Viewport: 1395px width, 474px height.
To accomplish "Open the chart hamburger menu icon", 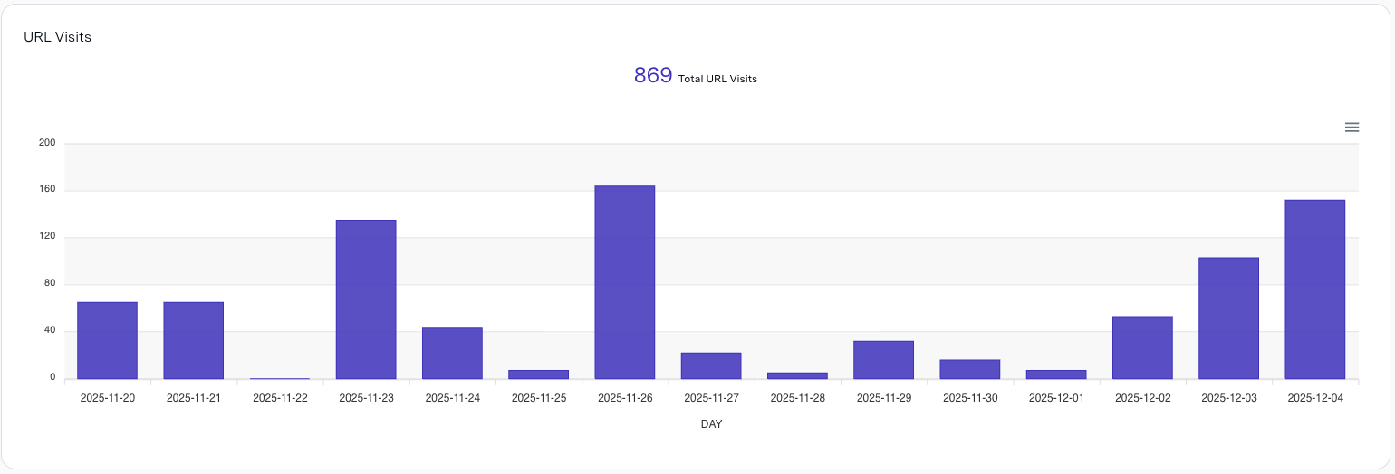I will (x=1352, y=128).
